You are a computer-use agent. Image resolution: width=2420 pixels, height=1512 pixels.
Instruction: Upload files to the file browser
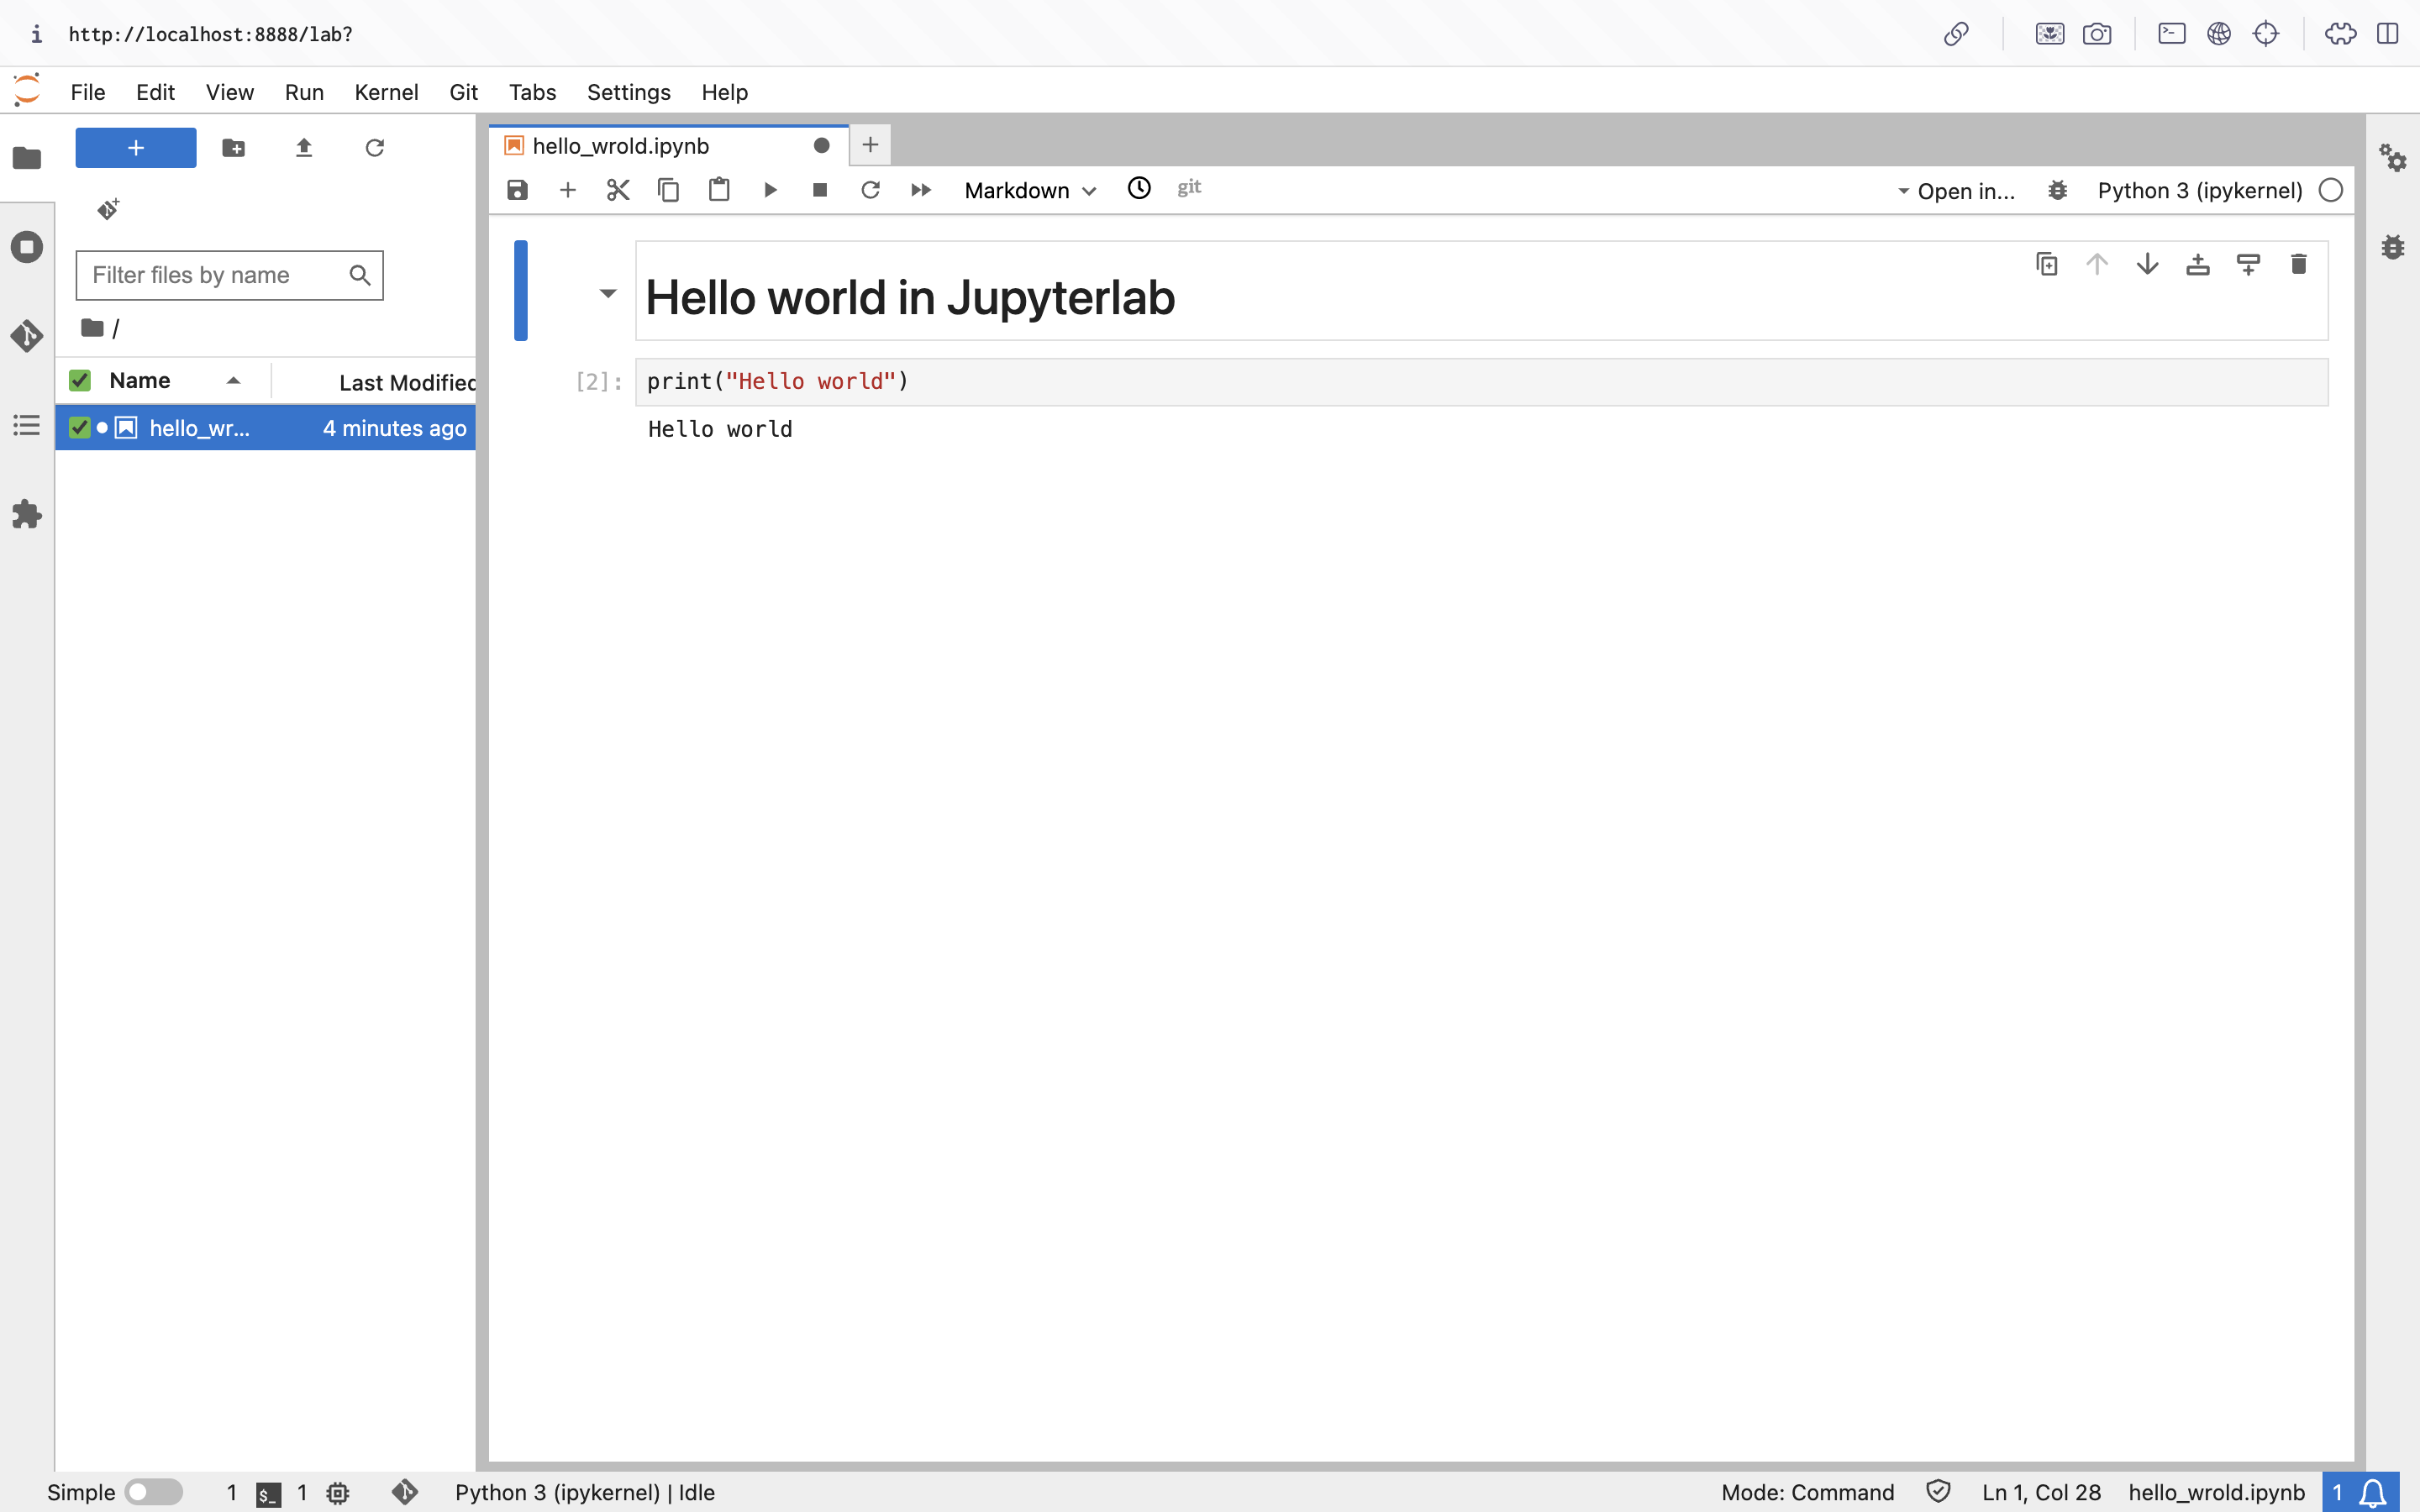click(304, 148)
